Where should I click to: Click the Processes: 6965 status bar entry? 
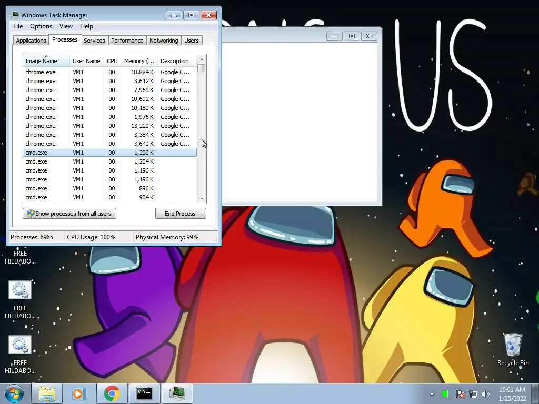pyautogui.click(x=32, y=237)
